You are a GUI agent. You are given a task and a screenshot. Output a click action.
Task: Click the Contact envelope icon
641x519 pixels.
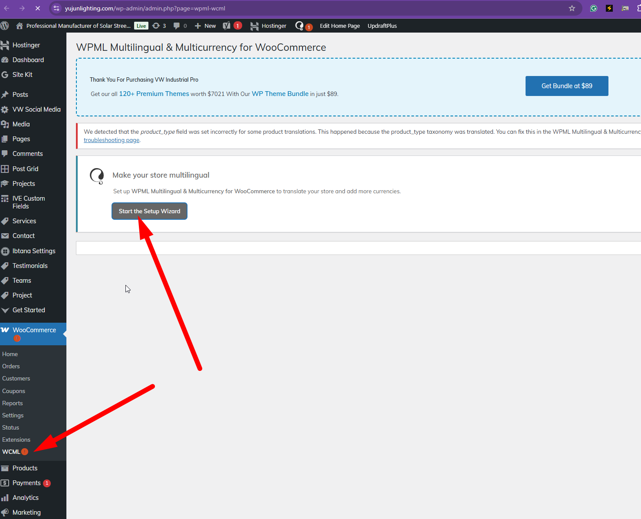(5, 236)
